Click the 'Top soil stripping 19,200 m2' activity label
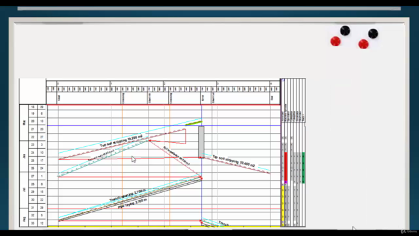The image size is (419, 236). tap(121, 142)
